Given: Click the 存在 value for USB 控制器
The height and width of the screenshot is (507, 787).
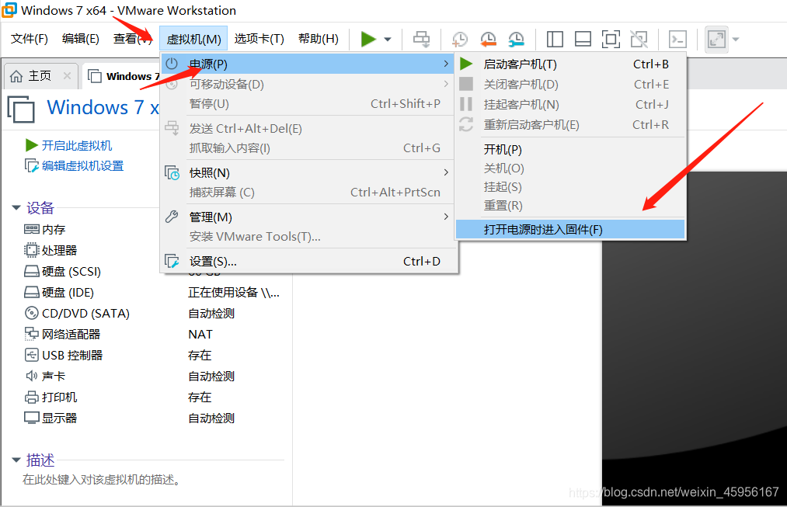Looking at the screenshot, I should [x=200, y=355].
